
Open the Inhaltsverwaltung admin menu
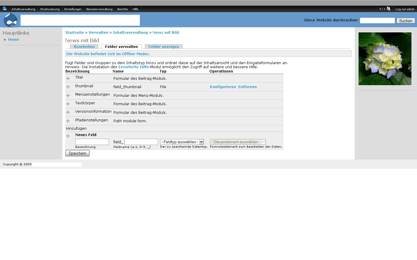click(23, 9)
